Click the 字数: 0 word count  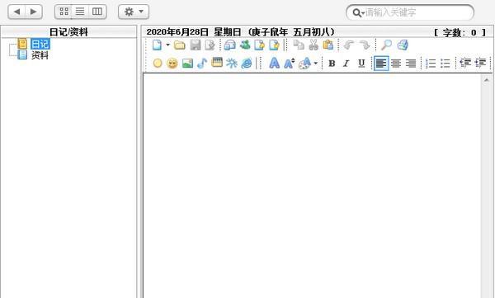click(x=460, y=32)
